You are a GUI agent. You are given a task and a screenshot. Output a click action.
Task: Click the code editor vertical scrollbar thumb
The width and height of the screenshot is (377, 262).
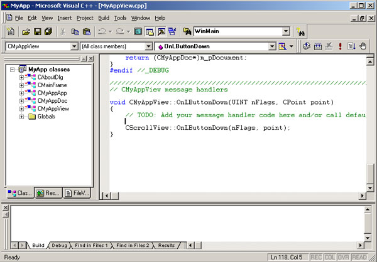tap(370, 173)
